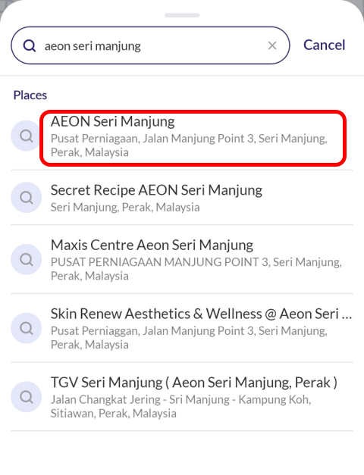Tap 'Jalan Changkat Jering' address under TGV
This screenshot has height=475, width=364.
105,399
